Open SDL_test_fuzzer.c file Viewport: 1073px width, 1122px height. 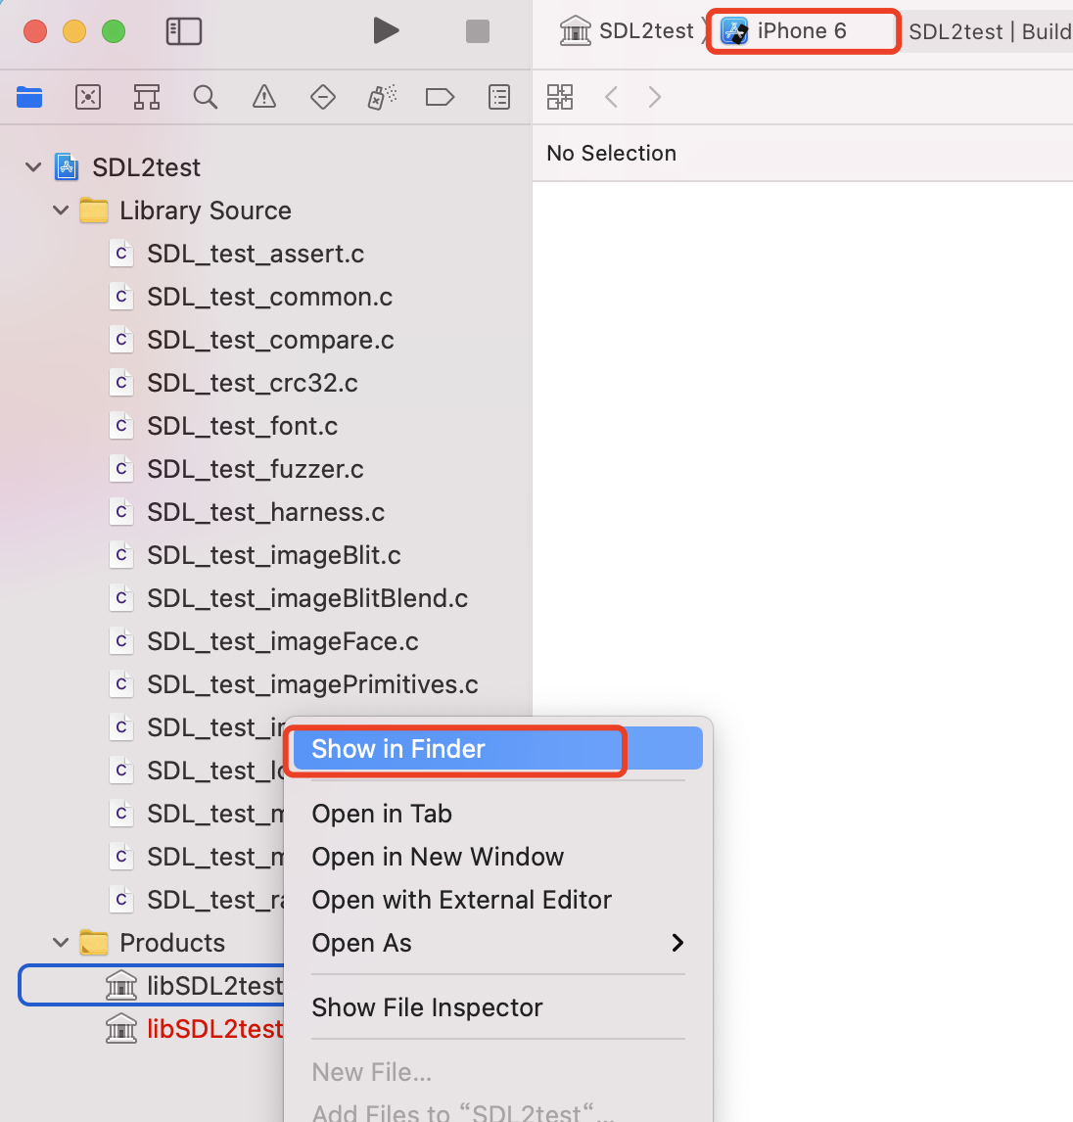(256, 469)
